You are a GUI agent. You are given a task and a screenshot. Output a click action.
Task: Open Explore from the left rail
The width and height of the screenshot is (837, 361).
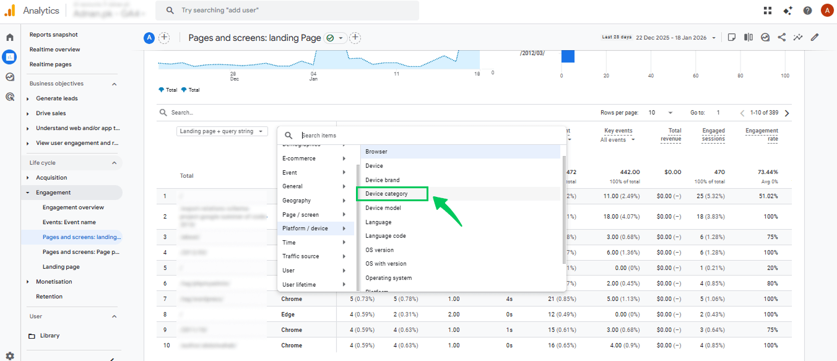tap(10, 77)
